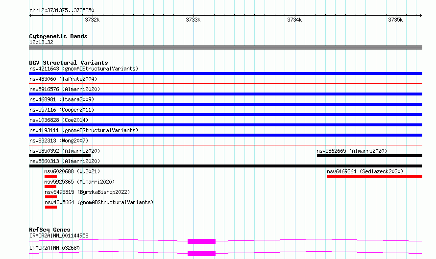
Task: Select the 12p13.32 band label
Action: pos(41,42)
